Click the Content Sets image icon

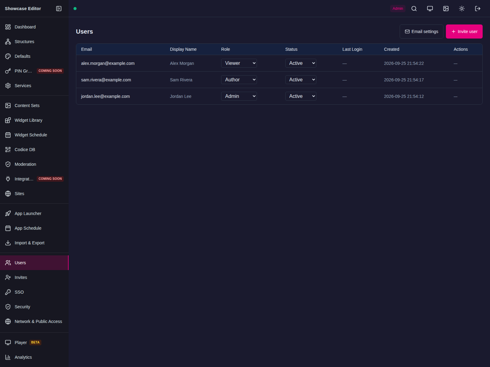point(8,106)
